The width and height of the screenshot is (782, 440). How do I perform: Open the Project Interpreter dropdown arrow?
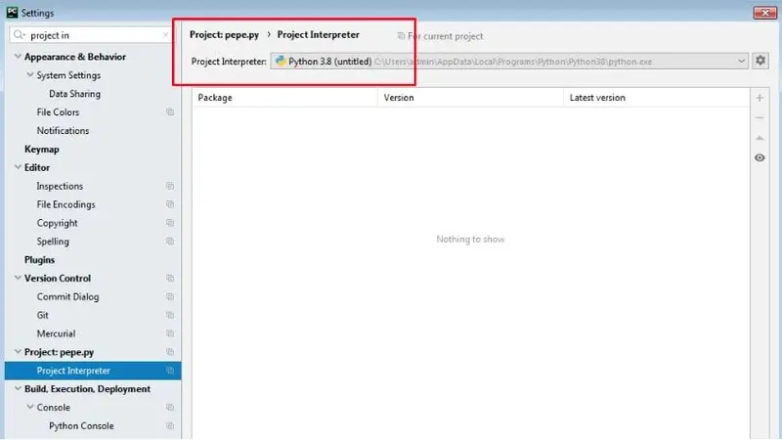pyautogui.click(x=741, y=61)
